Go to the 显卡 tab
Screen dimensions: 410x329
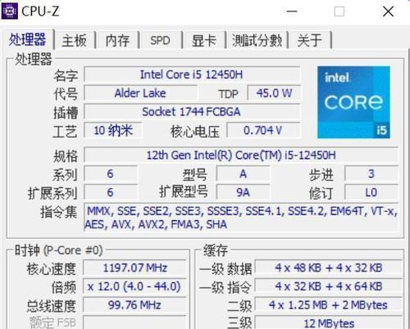coord(204,41)
